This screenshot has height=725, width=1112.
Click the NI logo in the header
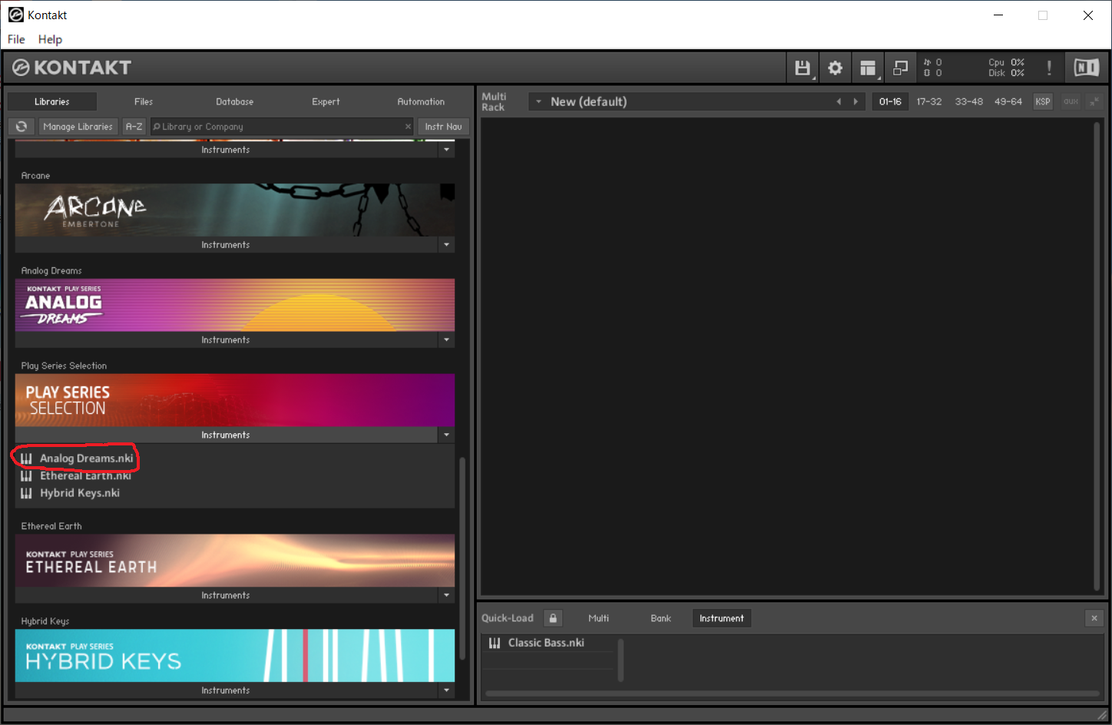pos(1086,68)
